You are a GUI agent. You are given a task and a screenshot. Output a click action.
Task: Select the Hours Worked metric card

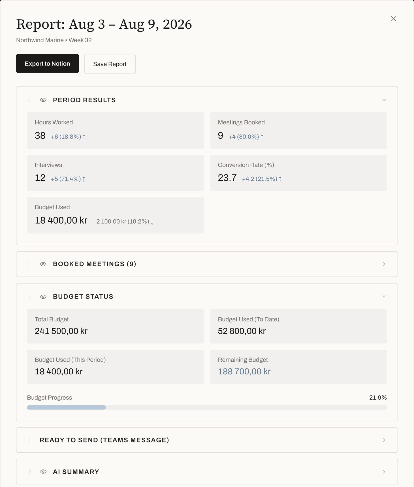point(115,130)
